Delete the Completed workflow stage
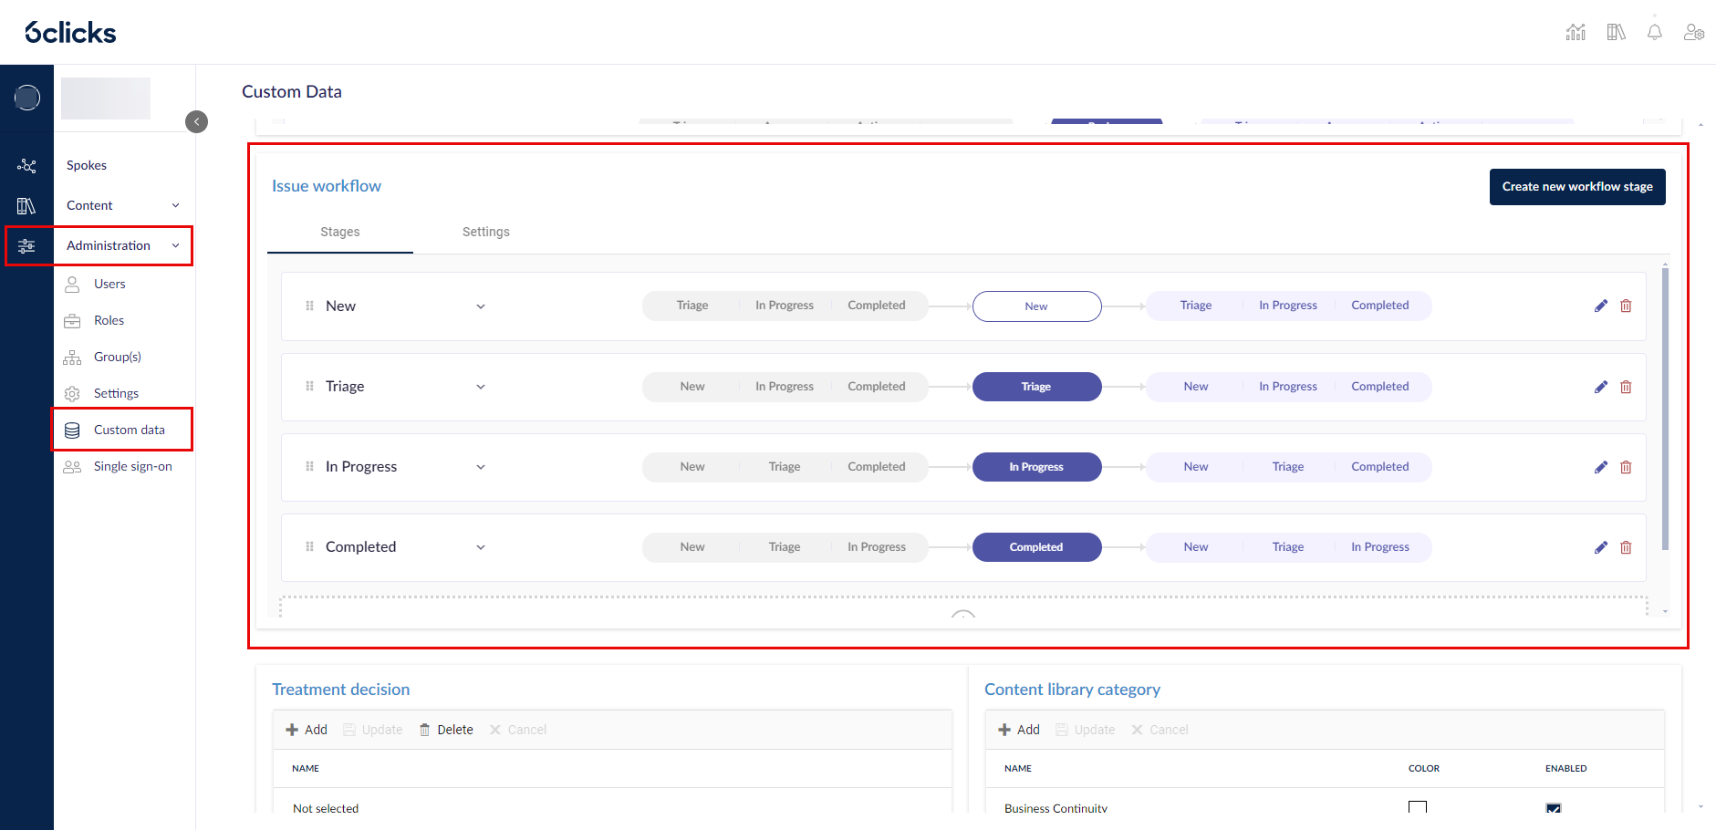1716x830 pixels. (x=1626, y=547)
